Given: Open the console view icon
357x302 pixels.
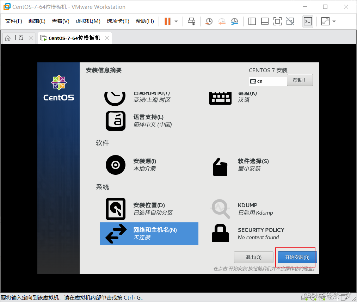Looking at the screenshot, I should 308,21.
